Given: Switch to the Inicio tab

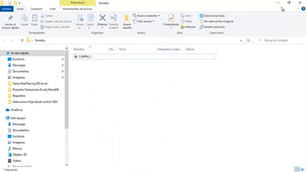Looking at the screenshot, I should coord(20,9).
